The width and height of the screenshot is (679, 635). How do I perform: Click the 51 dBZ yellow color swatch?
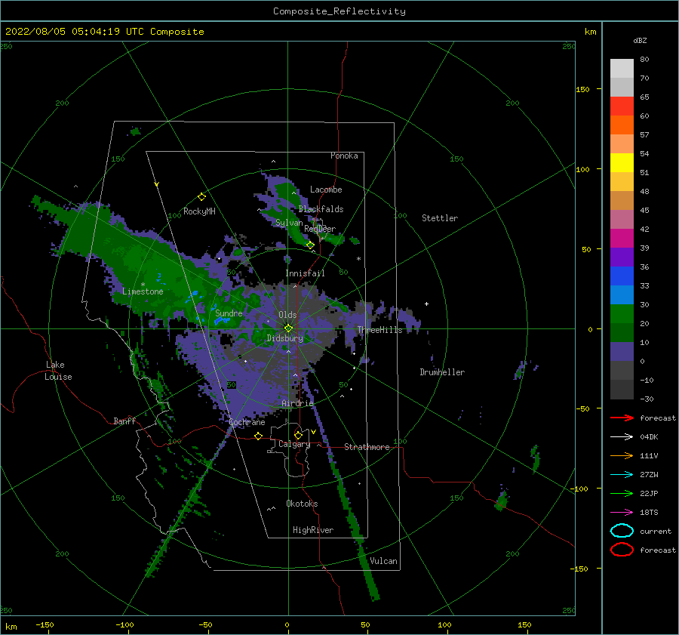[622, 162]
